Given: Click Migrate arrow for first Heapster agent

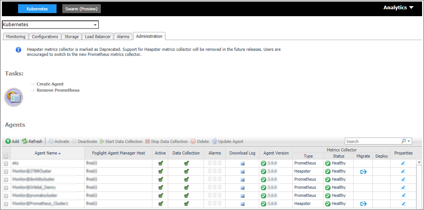Looking at the screenshot, I should point(363,171).
